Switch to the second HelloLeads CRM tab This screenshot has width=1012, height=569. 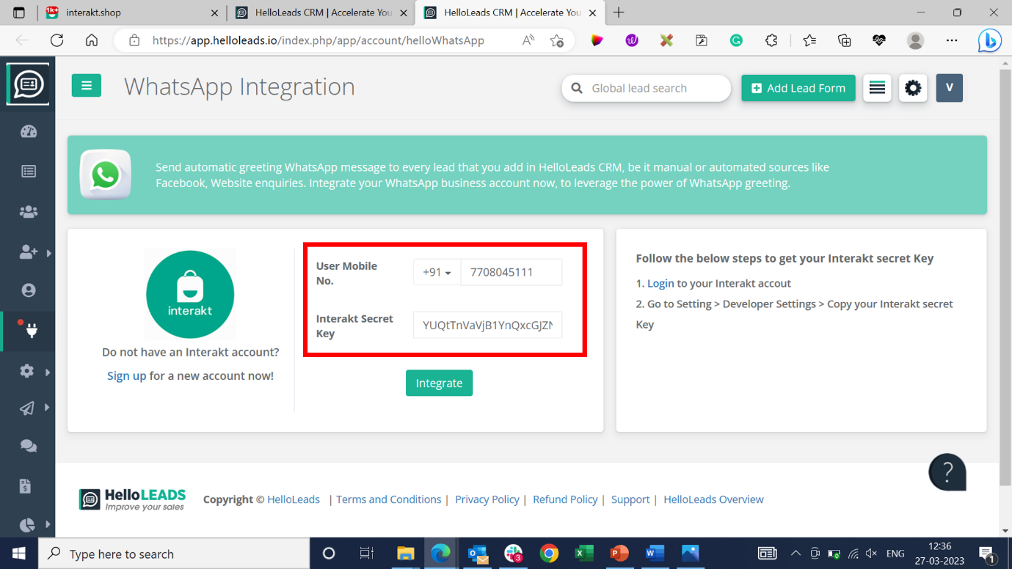509,12
